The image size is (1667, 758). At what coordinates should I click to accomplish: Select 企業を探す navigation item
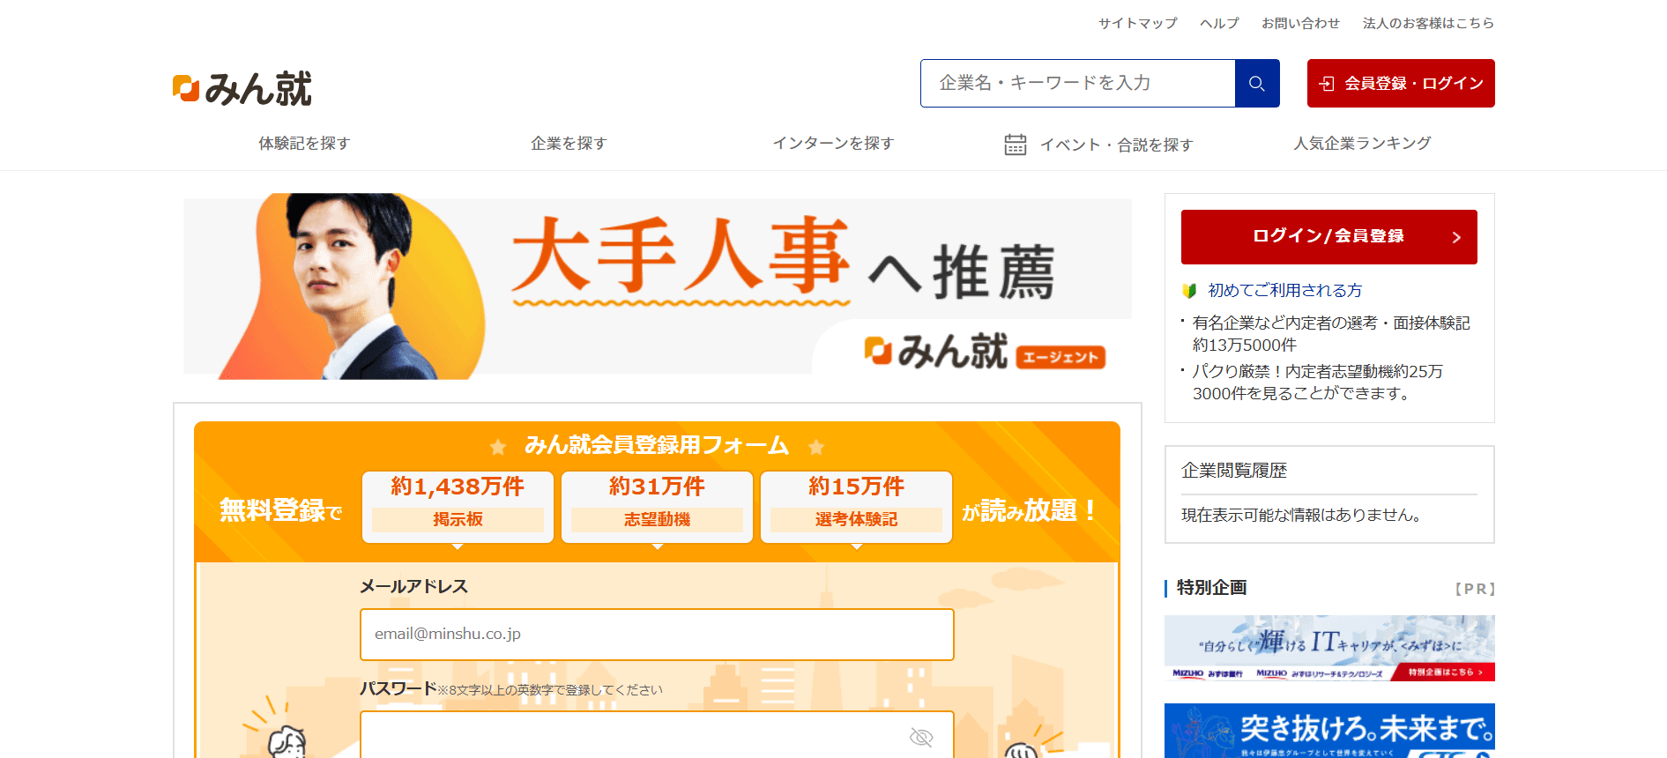(569, 144)
